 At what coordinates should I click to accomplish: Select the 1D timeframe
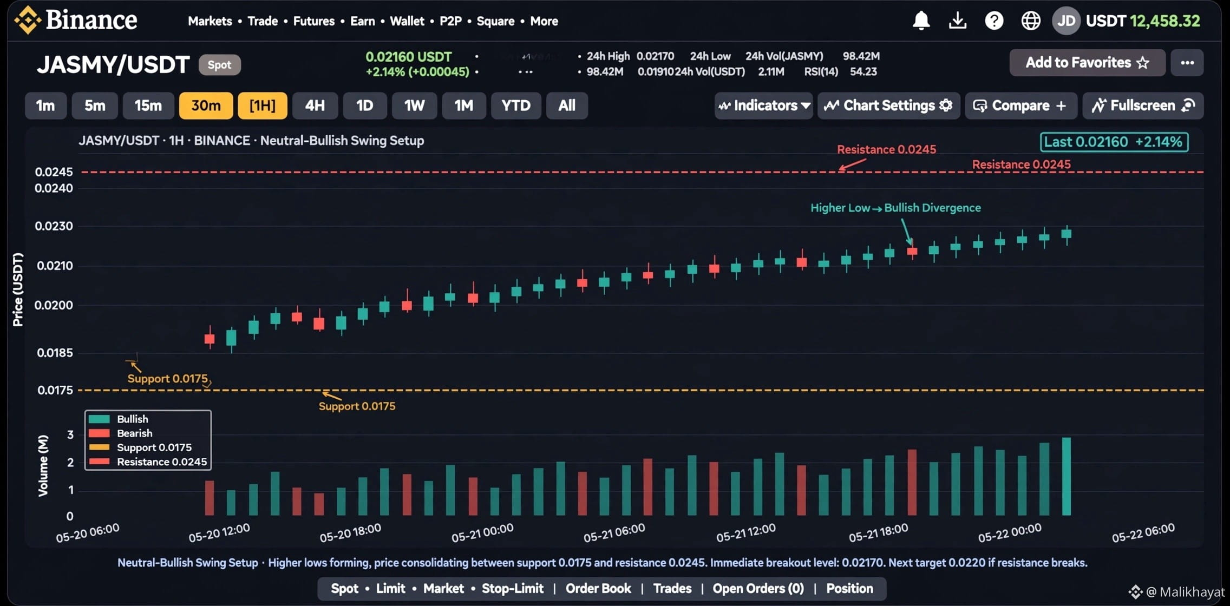tap(365, 106)
